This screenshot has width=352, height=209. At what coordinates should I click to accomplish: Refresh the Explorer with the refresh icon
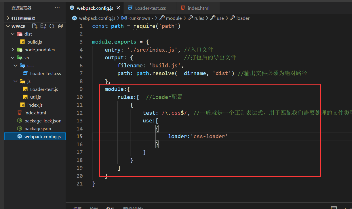52,26
